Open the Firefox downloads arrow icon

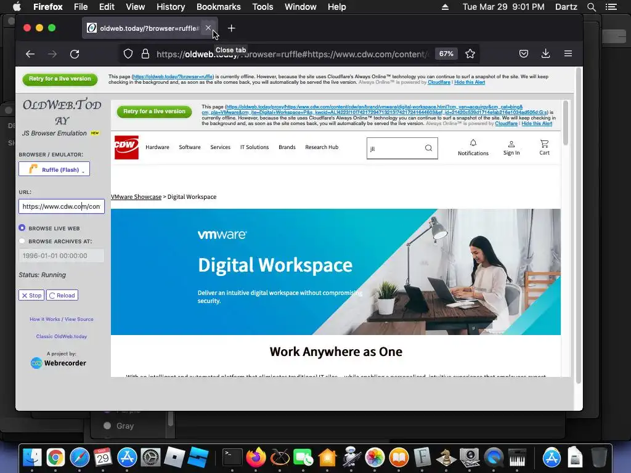(x=546, y=54)
